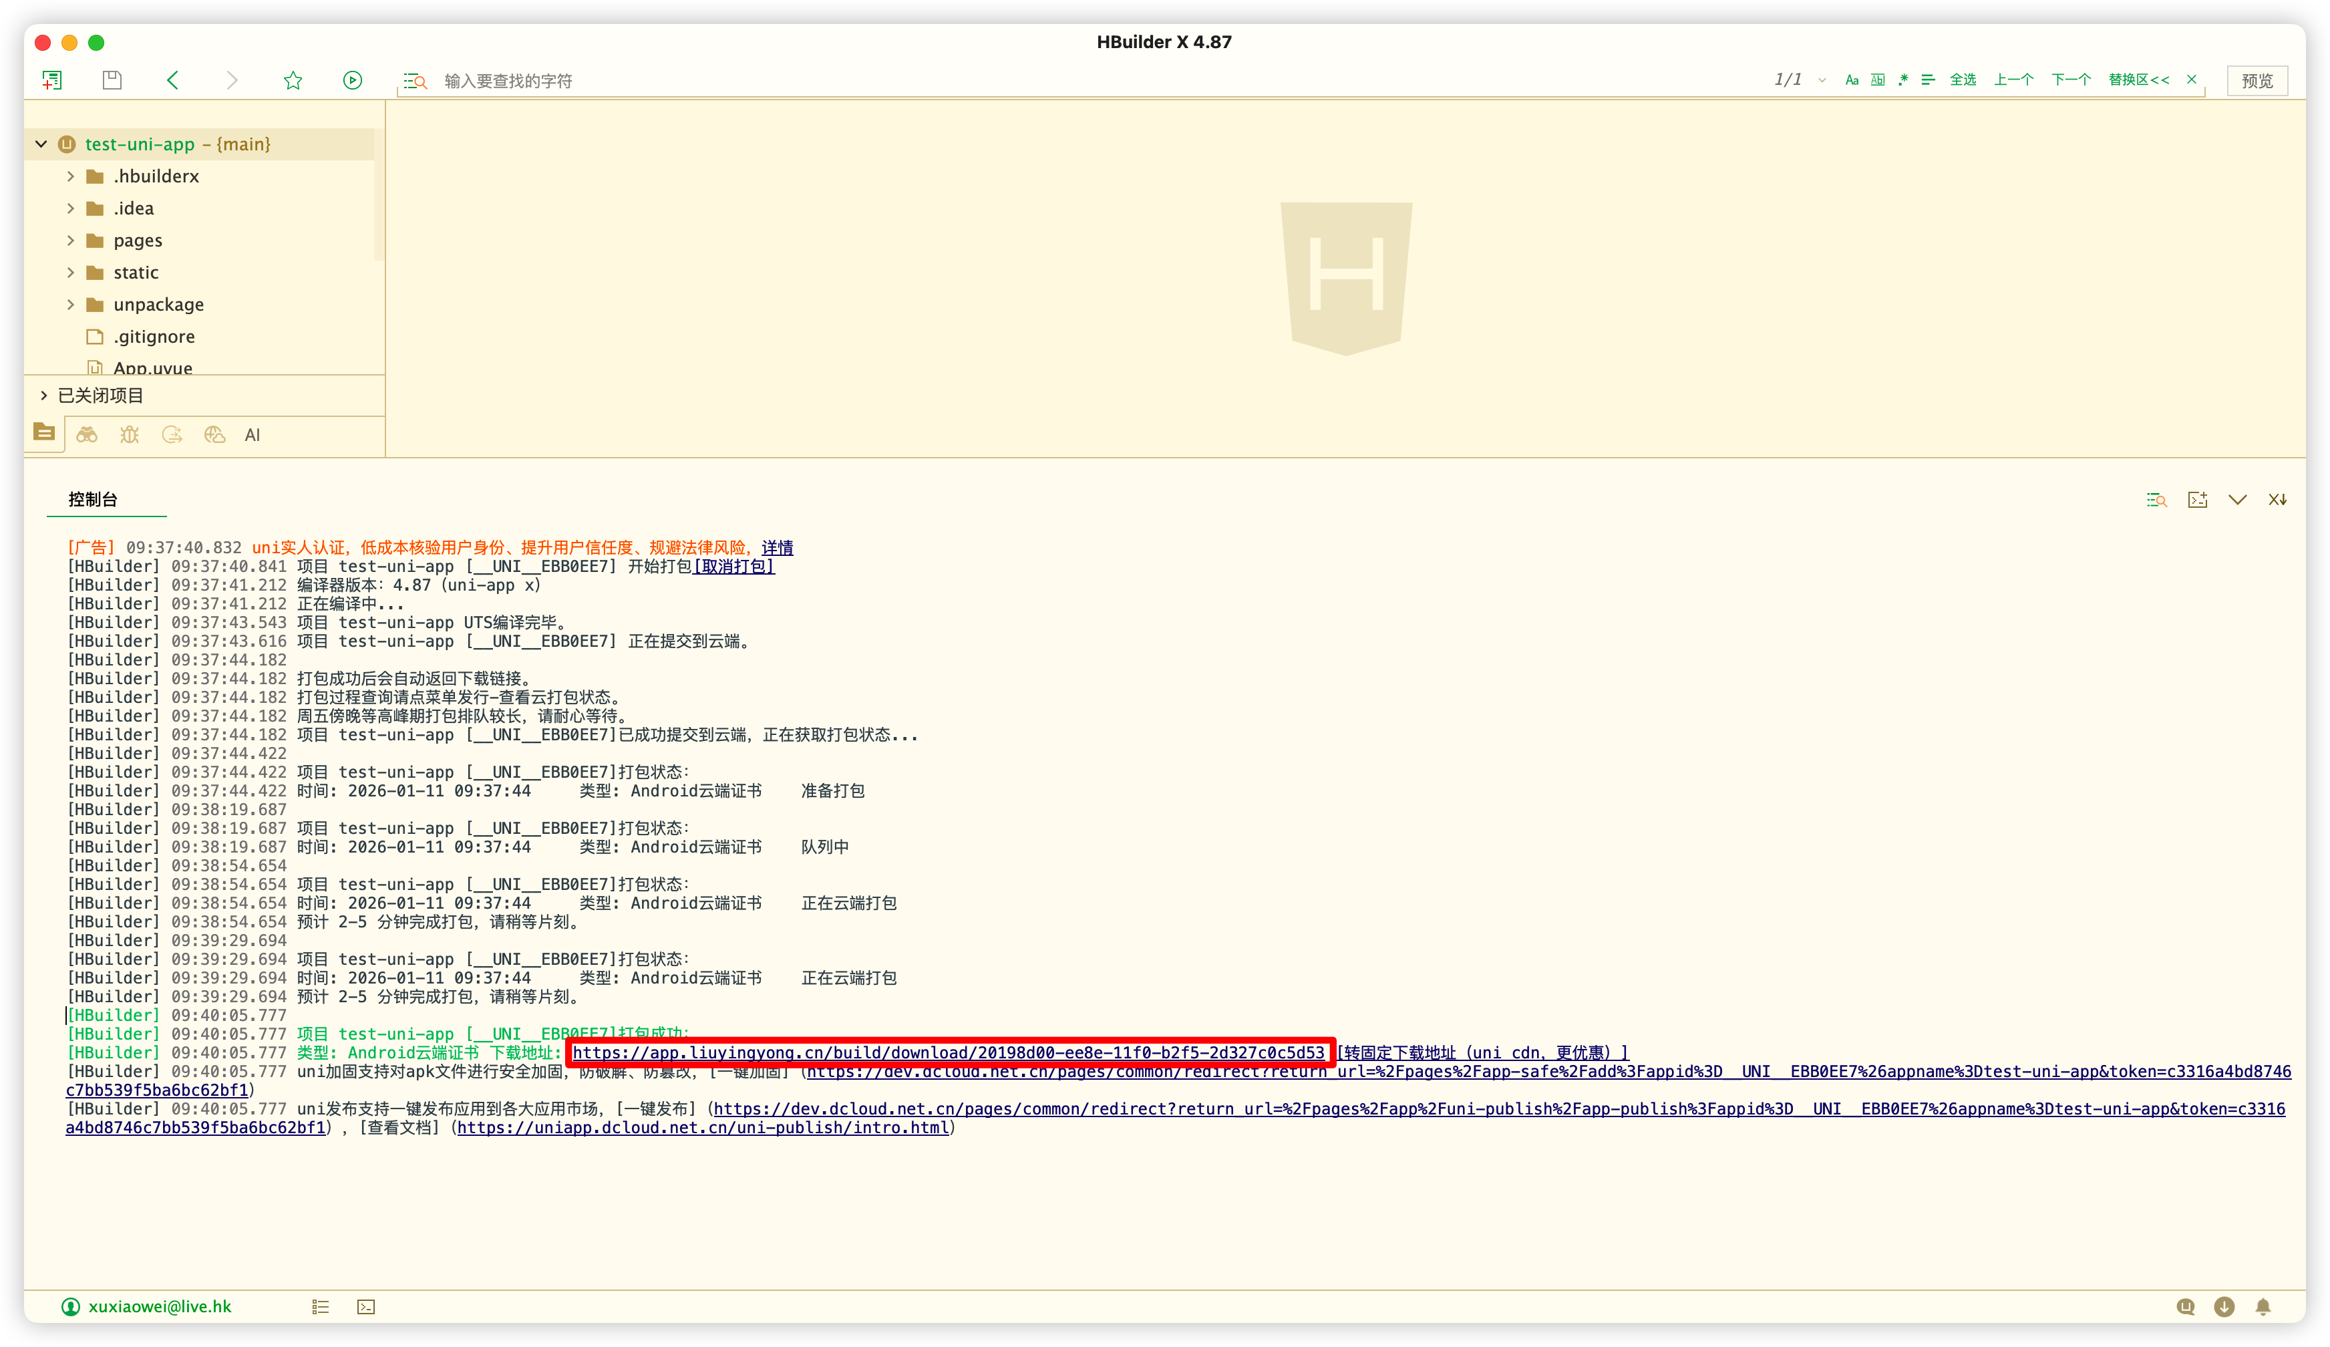Toggle whole-word match search option
The width and height of the screenshot is (2330, 1347).
pos(1877,80)
